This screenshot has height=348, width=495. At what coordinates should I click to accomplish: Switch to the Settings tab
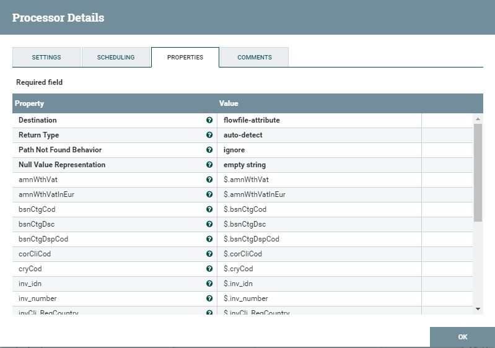pos(46,57)
